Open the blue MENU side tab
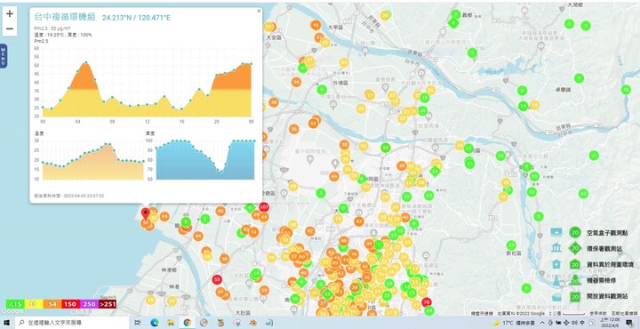The image size is (640, 329). [4, 56]
